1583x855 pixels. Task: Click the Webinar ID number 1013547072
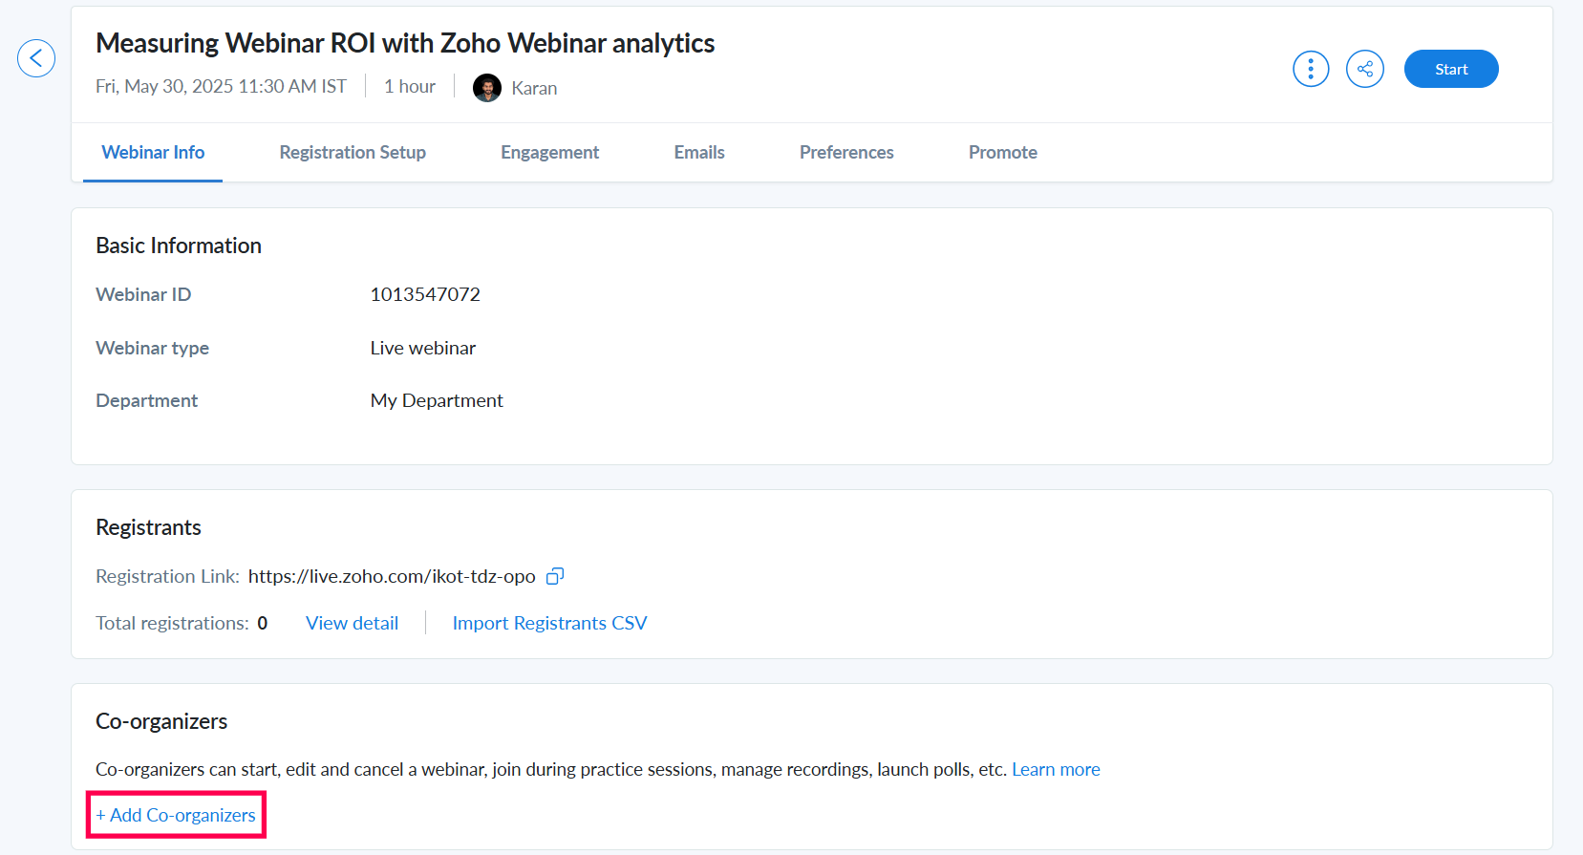pyautogui.click(x=425, y=294)
